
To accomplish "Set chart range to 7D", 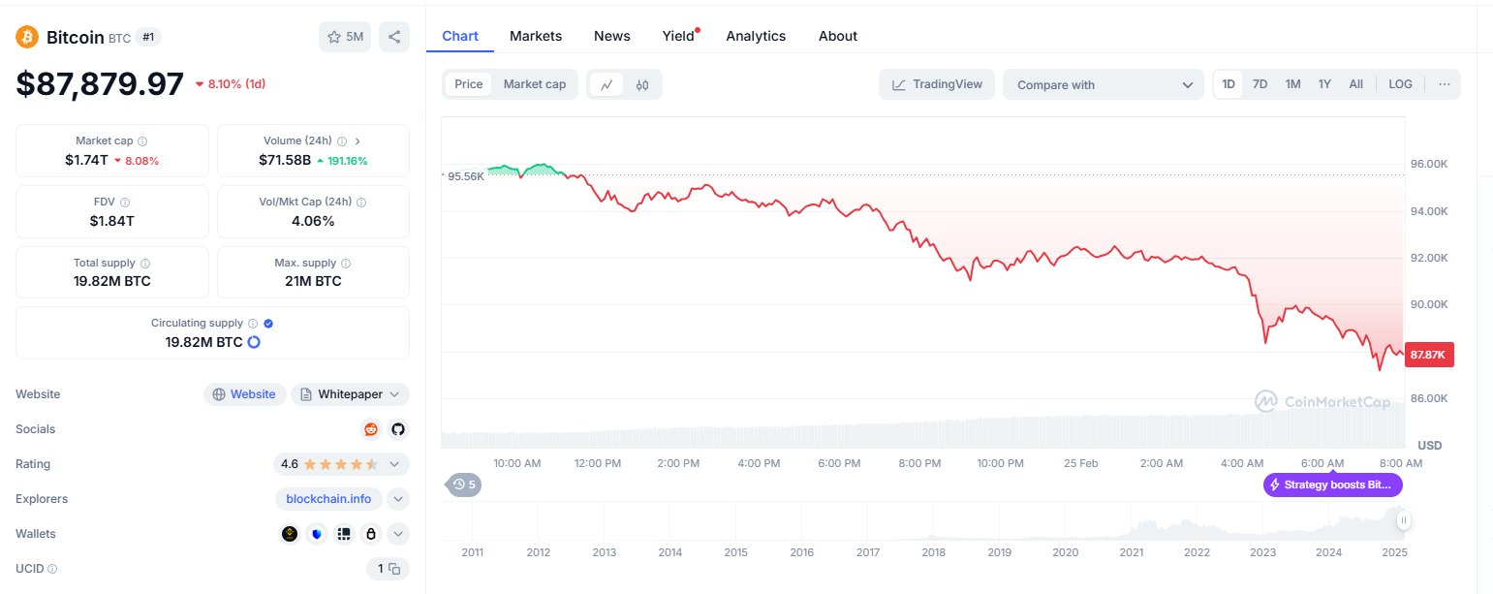I will tap(1260, 84).
